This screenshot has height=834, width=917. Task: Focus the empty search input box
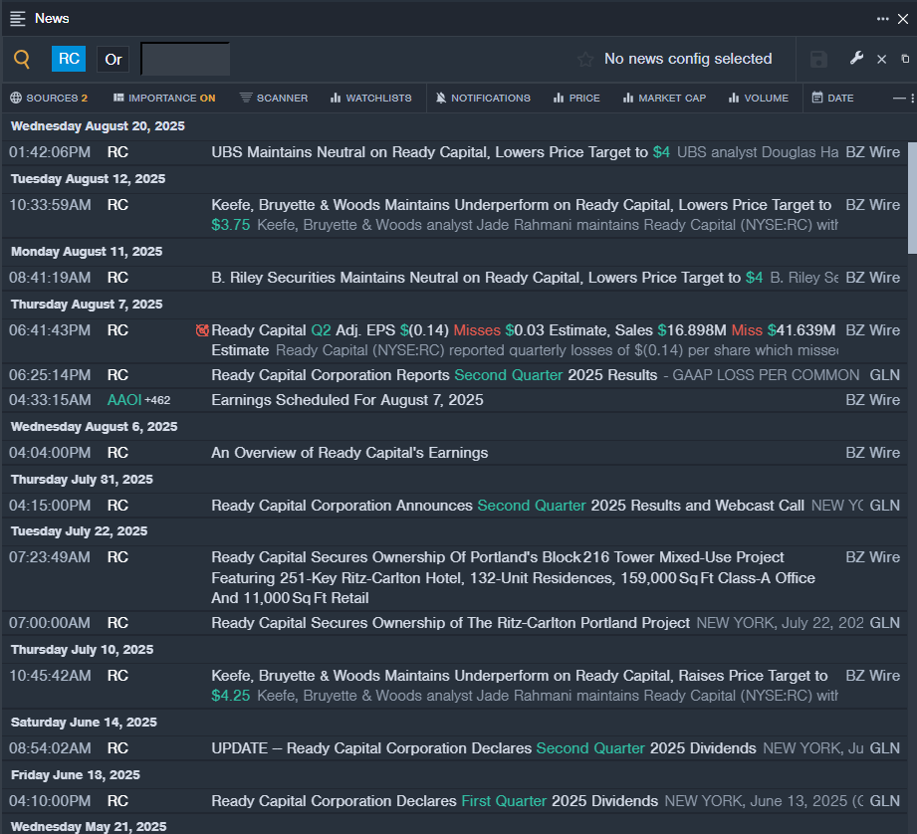pos(185,59)
